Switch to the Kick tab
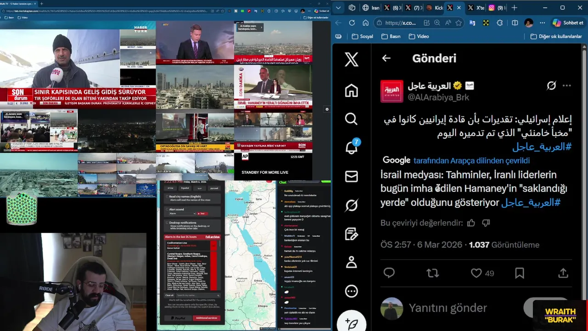588x331 pixels. 434,8
